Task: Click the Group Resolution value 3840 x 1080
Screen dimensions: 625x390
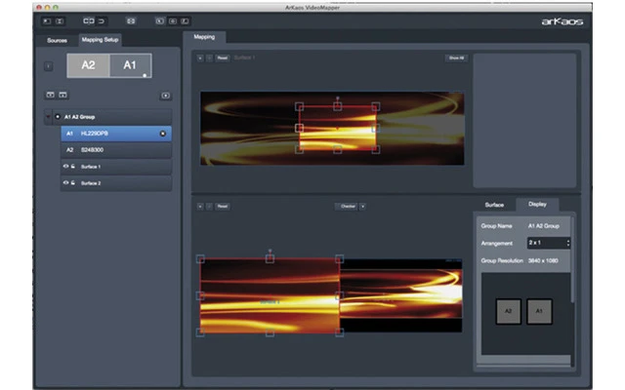Action: tap(543, 260)
